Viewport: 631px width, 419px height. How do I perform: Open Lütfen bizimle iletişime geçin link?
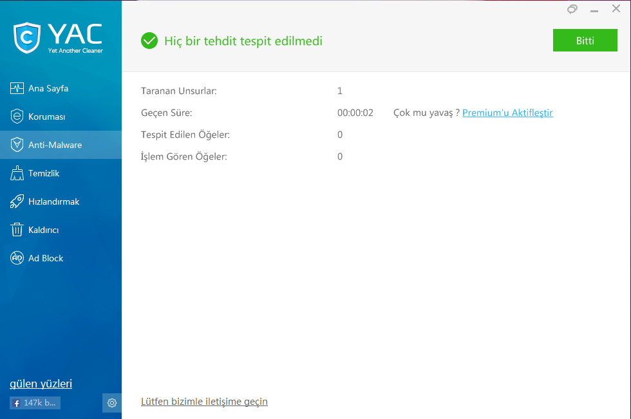tap(204, 402)
